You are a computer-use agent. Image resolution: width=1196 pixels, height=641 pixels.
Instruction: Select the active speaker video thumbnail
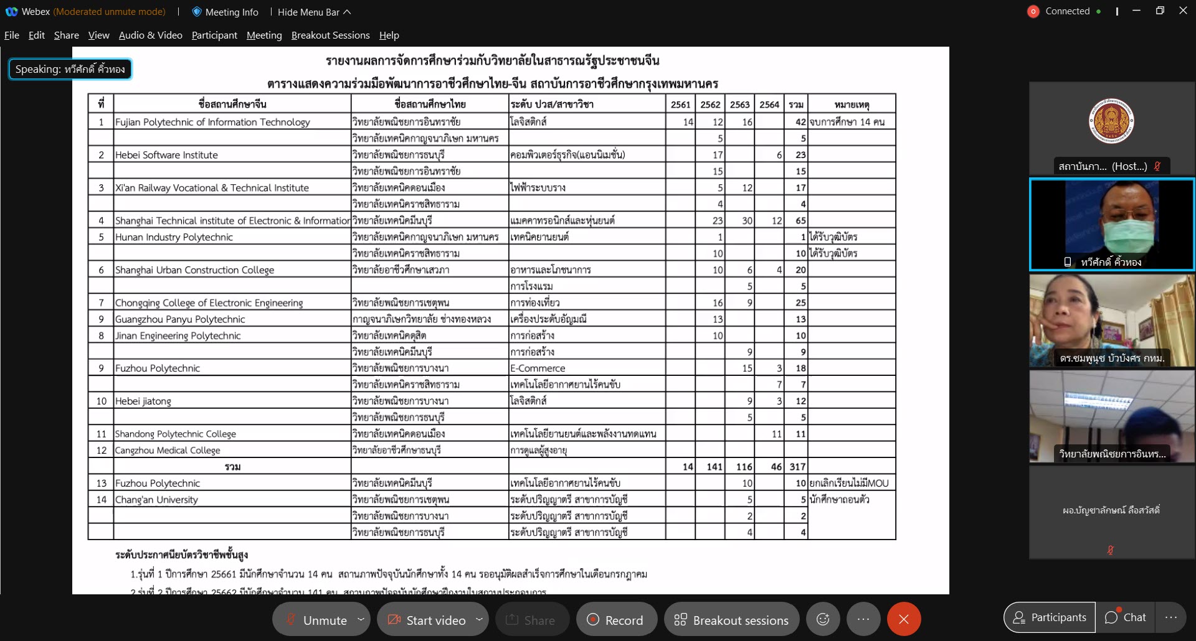pyautogui.click(x=1111, y=224)
